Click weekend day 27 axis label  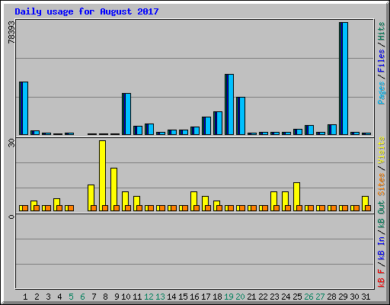coord(320,297)
